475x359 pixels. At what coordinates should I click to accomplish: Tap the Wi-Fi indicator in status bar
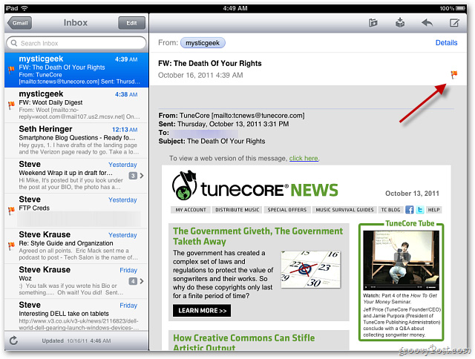click(24, 8)
